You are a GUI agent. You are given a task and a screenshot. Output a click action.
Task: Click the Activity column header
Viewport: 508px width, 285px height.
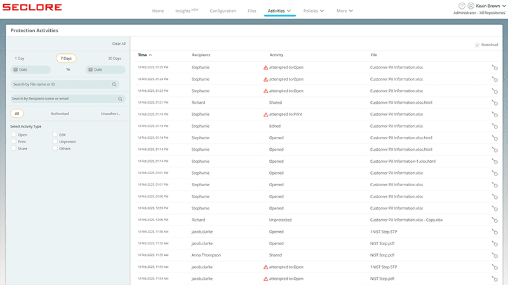click(x=276, y=55)
